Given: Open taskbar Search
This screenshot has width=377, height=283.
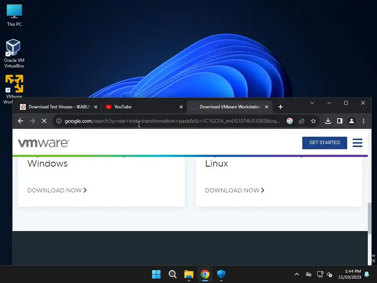Looking at the screenshot, I should click(x=173, y=274).
